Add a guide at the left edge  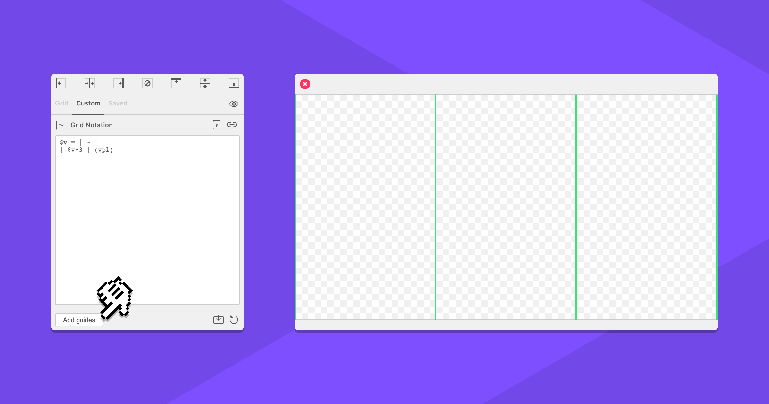60,83
